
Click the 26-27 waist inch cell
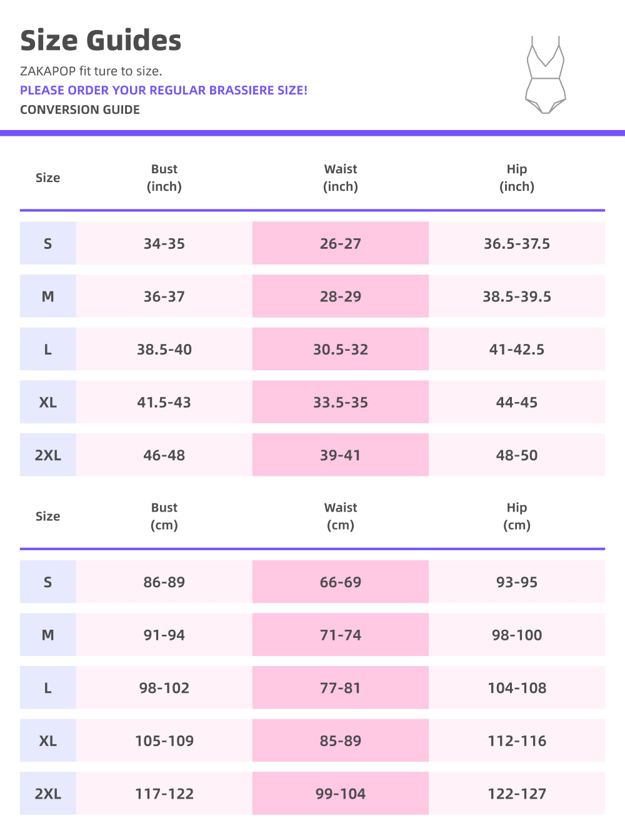point(341,243)
